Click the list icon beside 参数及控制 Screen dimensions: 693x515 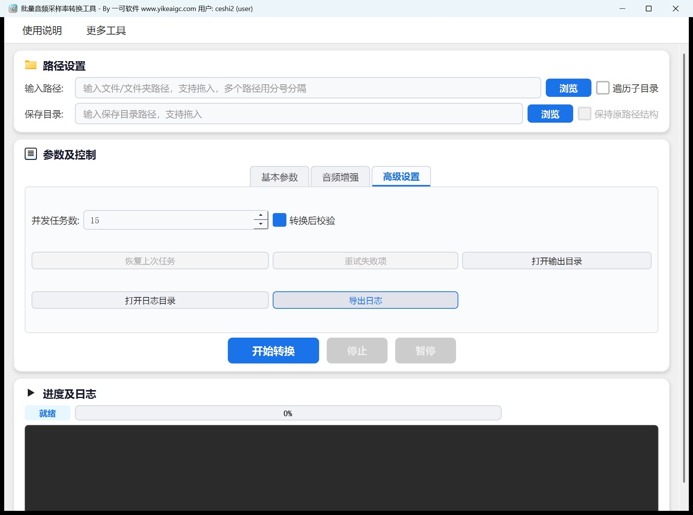[x=31, y=154]
